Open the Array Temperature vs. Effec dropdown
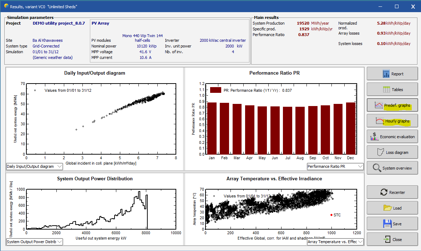 coord(335,242)
